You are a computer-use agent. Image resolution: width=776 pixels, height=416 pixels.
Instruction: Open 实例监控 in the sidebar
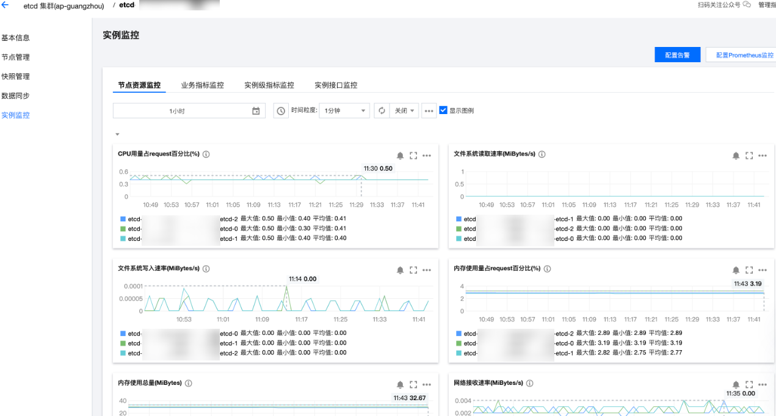(x=15, y=115)
